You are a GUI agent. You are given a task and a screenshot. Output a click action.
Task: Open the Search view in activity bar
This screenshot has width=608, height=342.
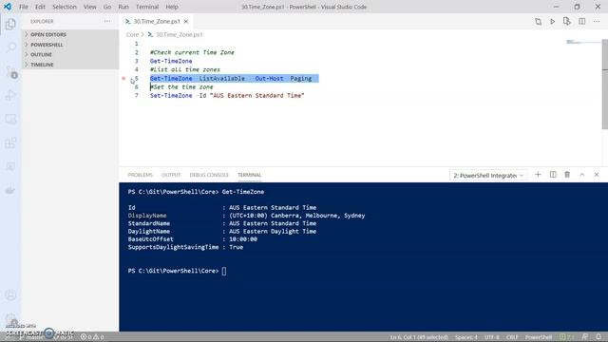(10, 47)
